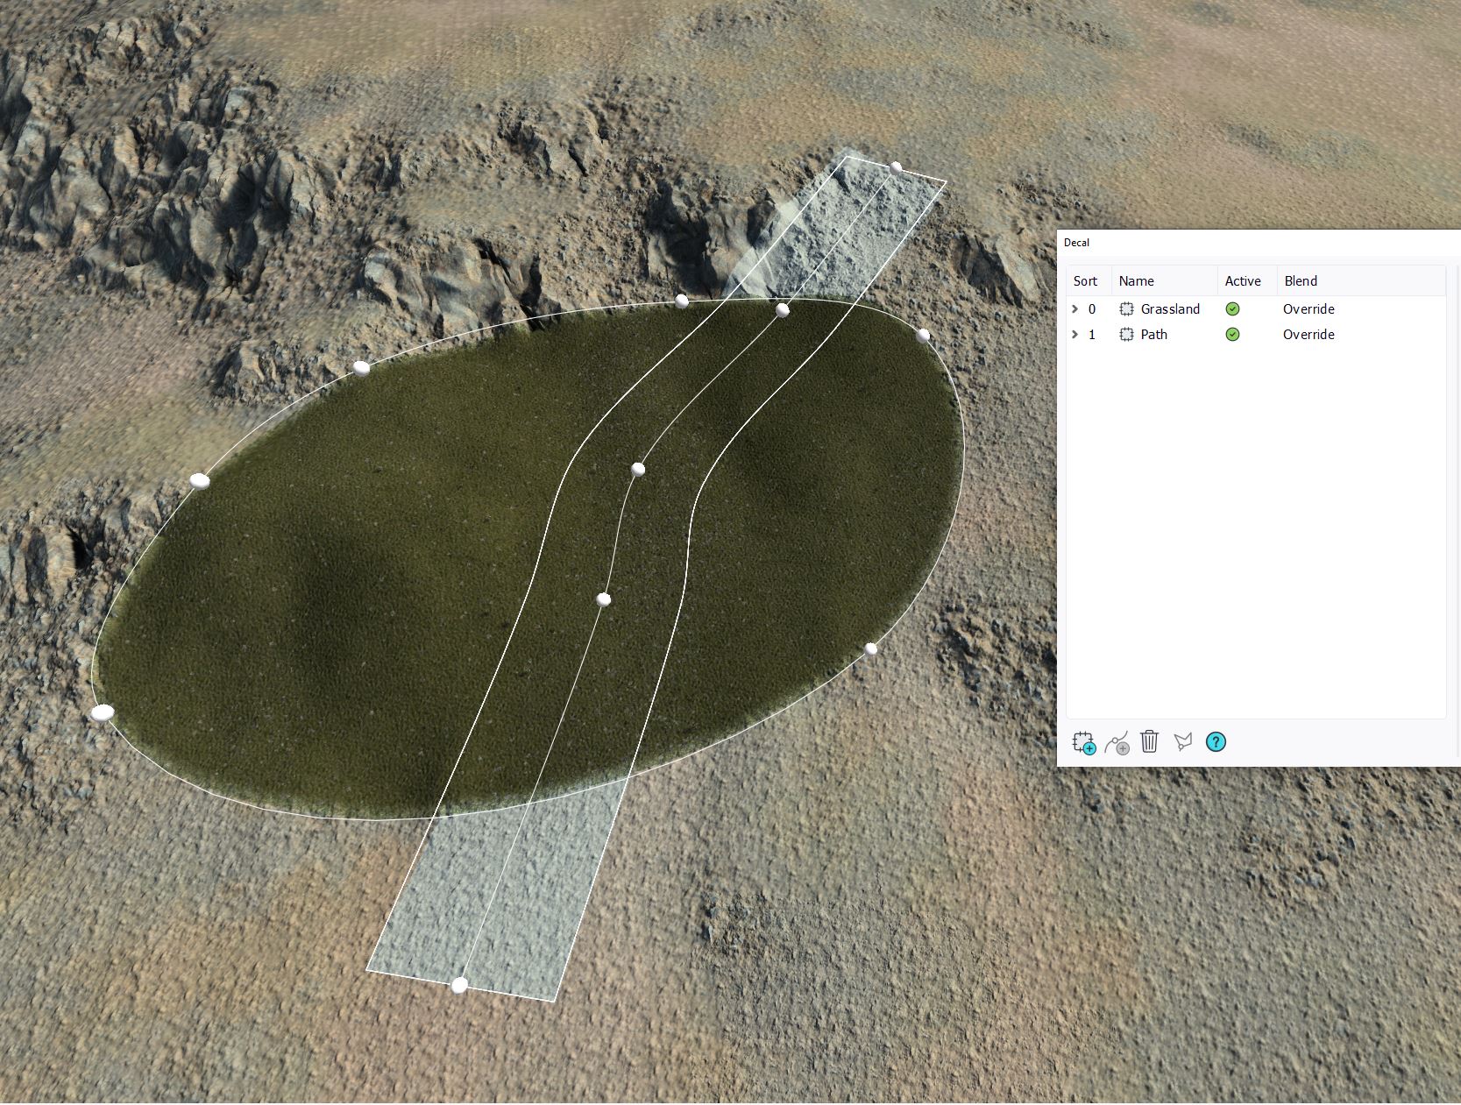Click the Name column header
The image size is (1461, 1105).
[1136, 281]
